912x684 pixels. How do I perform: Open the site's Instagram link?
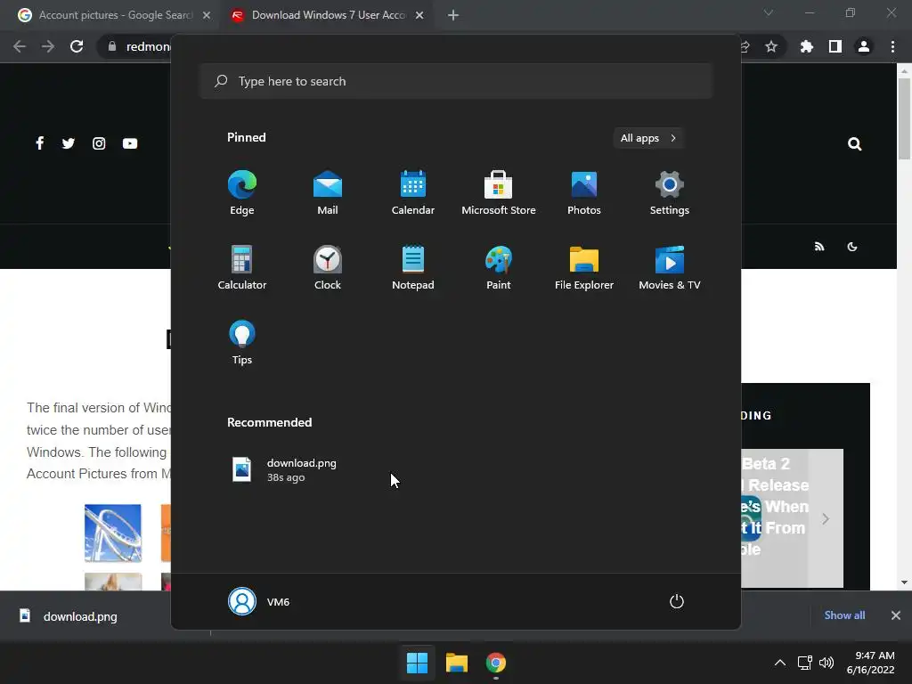coord(99,143)
